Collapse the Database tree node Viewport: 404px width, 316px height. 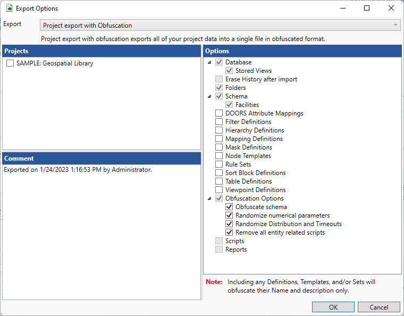209,62
